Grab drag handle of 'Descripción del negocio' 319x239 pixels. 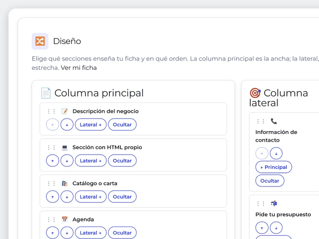click(51, 112)
